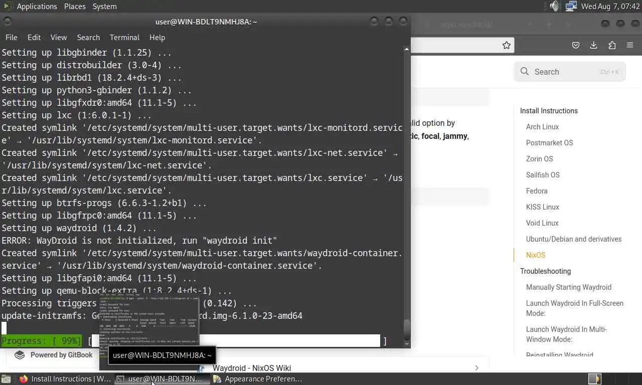
Task: Open the Firefox extensions puzzle icon
Action: (x=612, y=45)
